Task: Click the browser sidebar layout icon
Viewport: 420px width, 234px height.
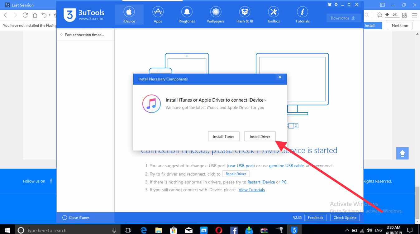Action: click(383, 5)
